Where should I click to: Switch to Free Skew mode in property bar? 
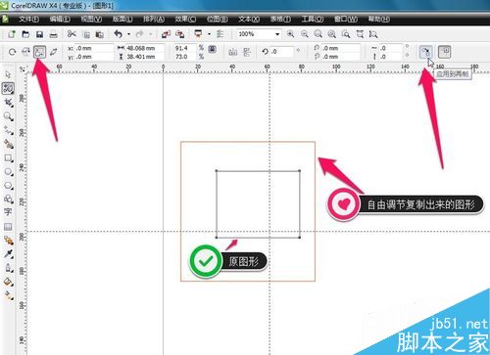point(54,52)
